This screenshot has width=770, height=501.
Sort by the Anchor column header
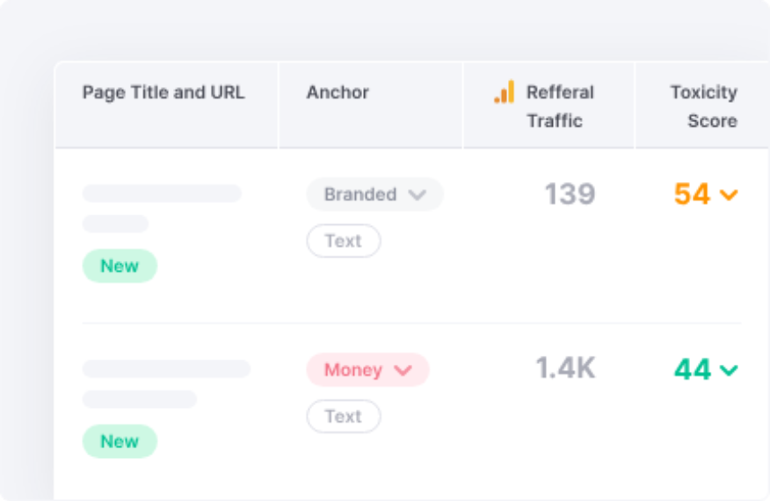click(x=338, y=92)
